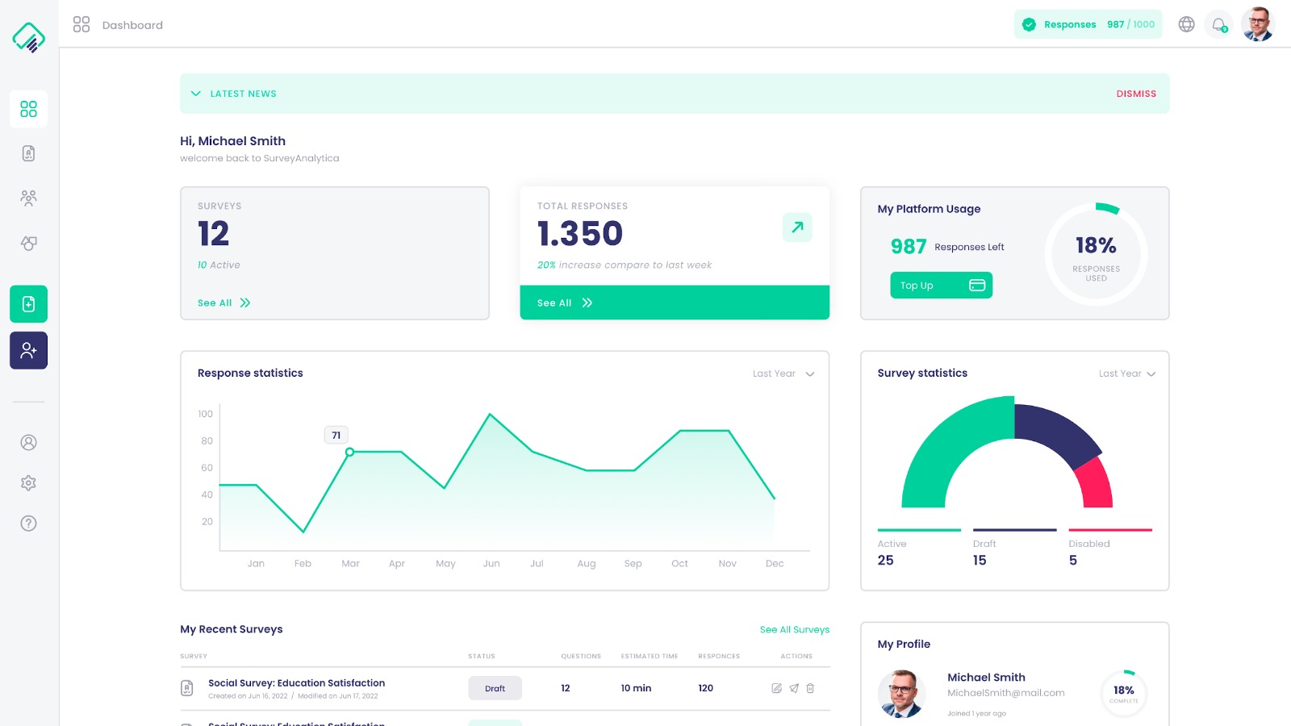Open the help question mark icon
Image resolution: width=1291 pixels, height=726 pixels.
28,523
